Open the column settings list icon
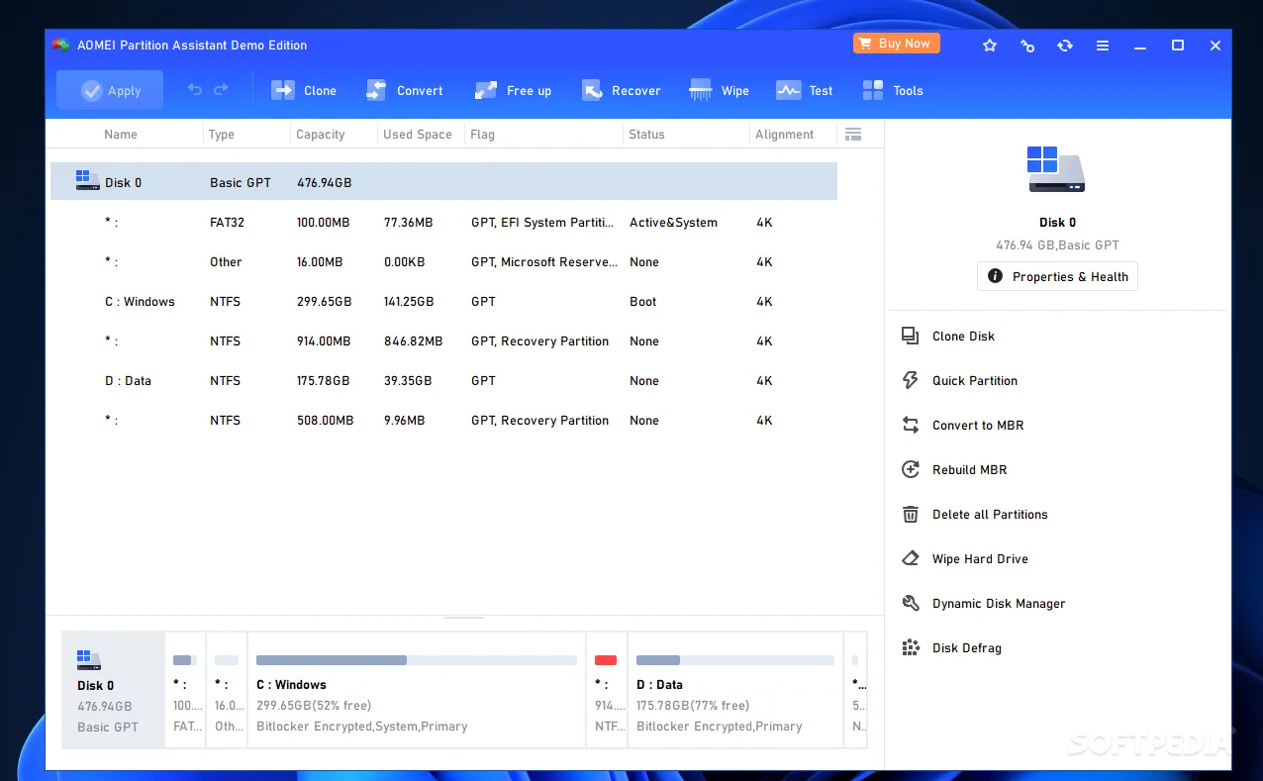 [853, 134]
